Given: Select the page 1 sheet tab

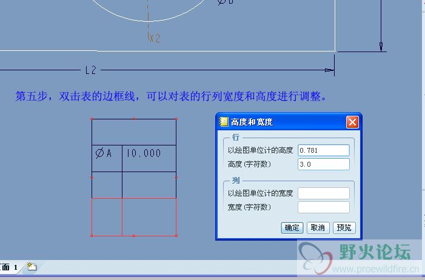Looking at the screenshot, I should click(9, 267).
